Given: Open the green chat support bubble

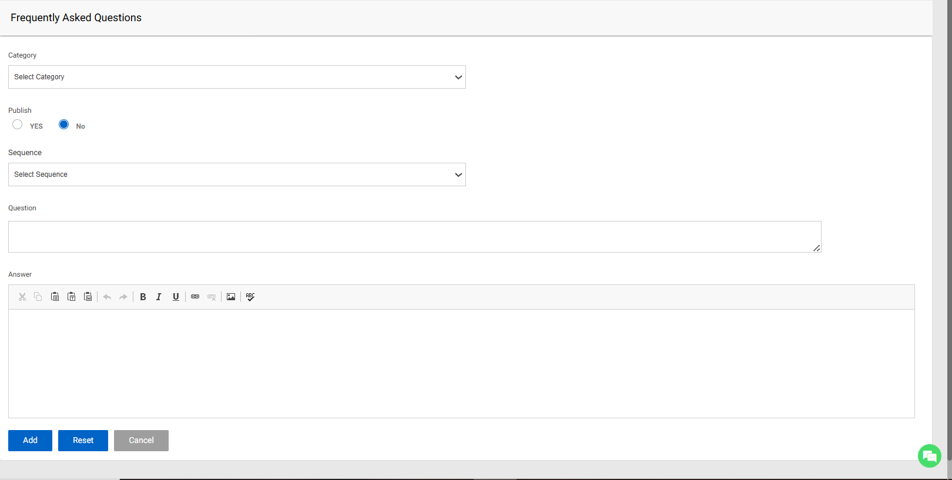Looking at the screenshot, I should [929, 456].
